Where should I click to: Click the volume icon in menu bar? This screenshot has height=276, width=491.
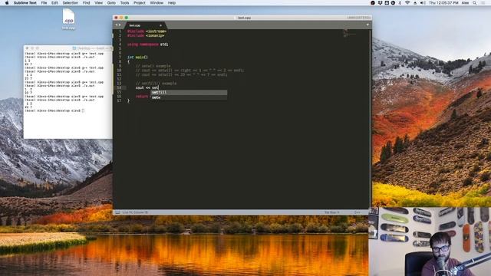[423, 3]
